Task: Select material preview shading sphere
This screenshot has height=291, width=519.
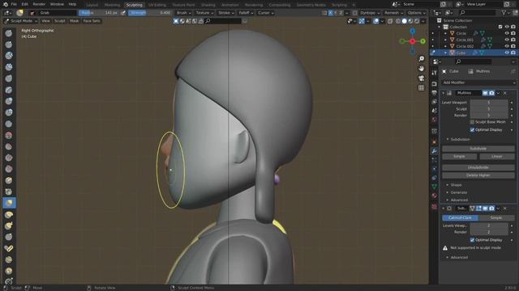Action: 410,21
